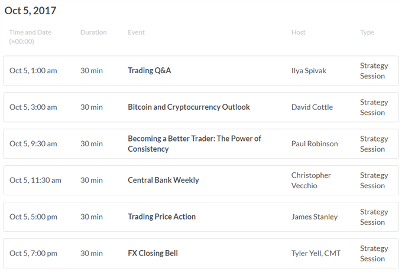This screenshot has width=402, height=272.
Task: Click the Time and Date column header
Action: (x=30, y=37)
